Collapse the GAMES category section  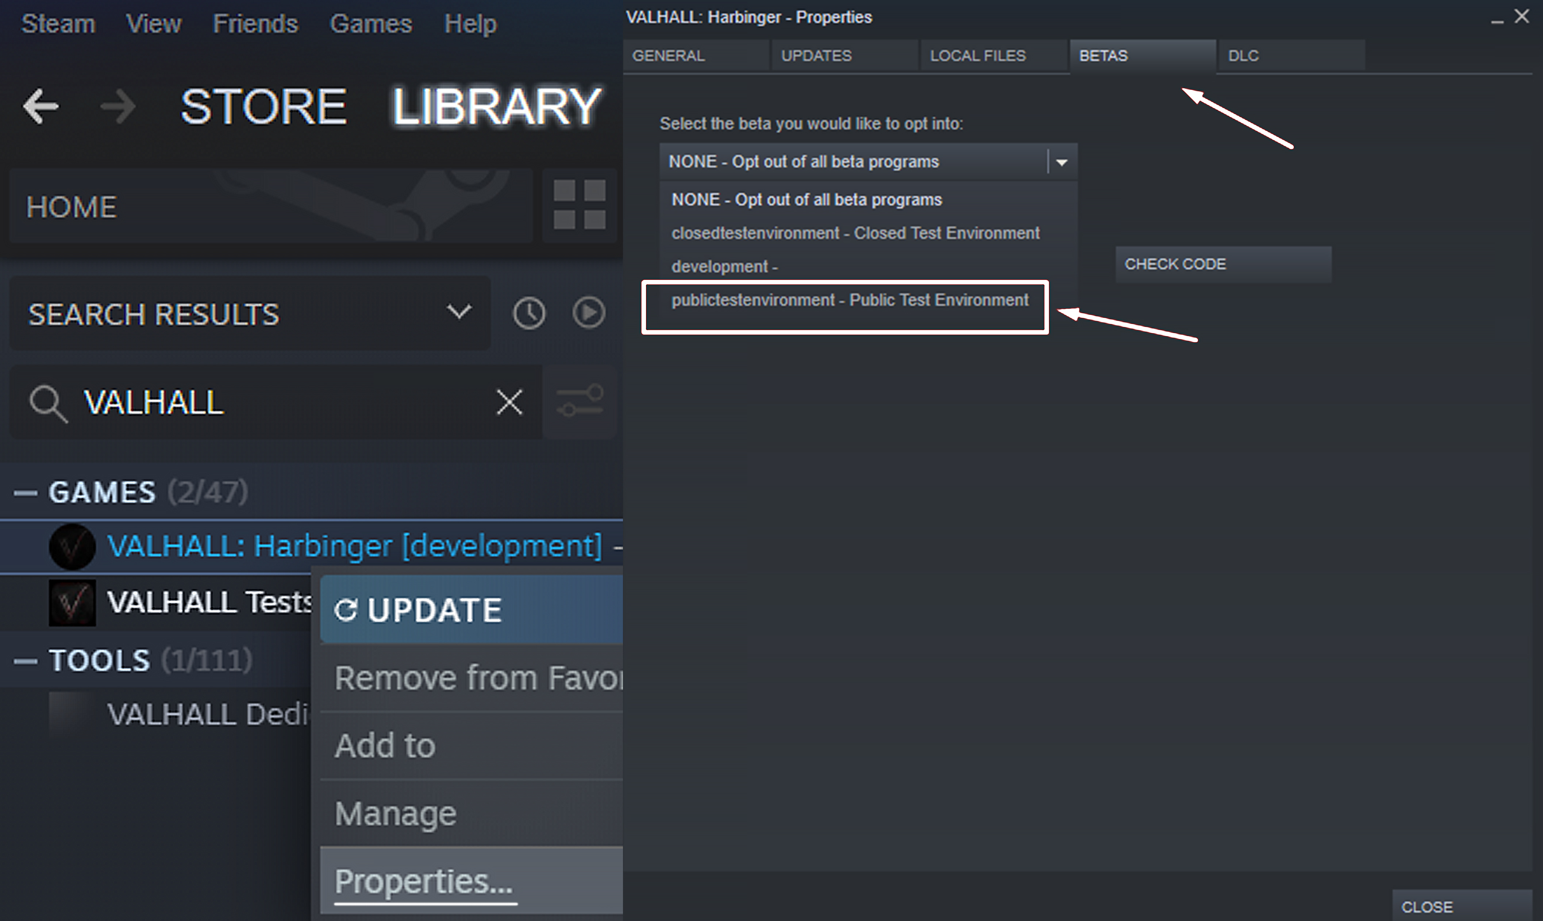click(26, 493)
